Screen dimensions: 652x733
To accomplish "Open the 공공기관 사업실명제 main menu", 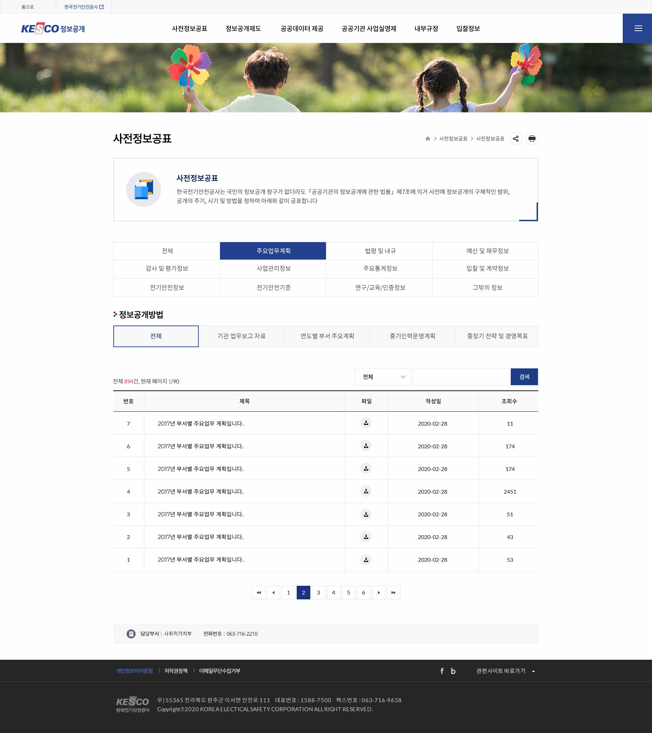I will [x=369, y=29].
